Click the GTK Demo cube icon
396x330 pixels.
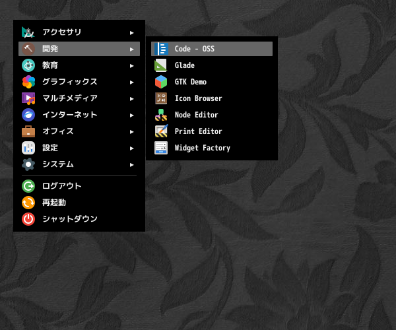[161, 82]
